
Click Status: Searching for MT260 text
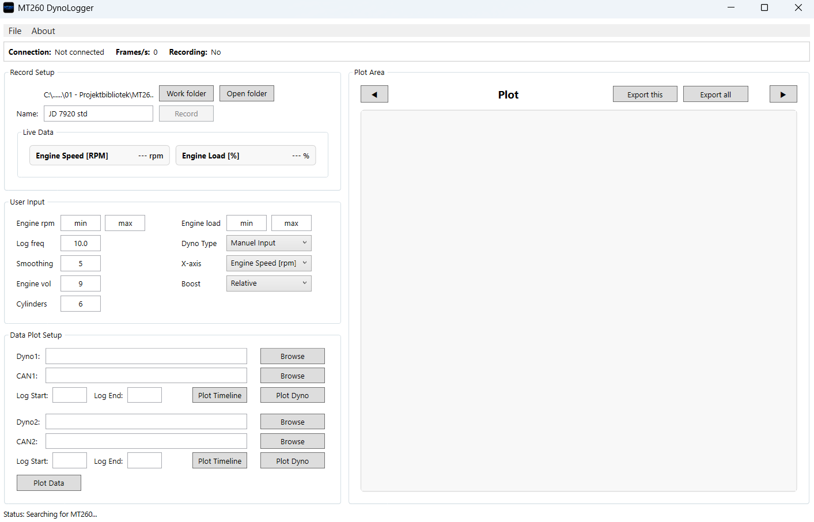tap(50, 514)
